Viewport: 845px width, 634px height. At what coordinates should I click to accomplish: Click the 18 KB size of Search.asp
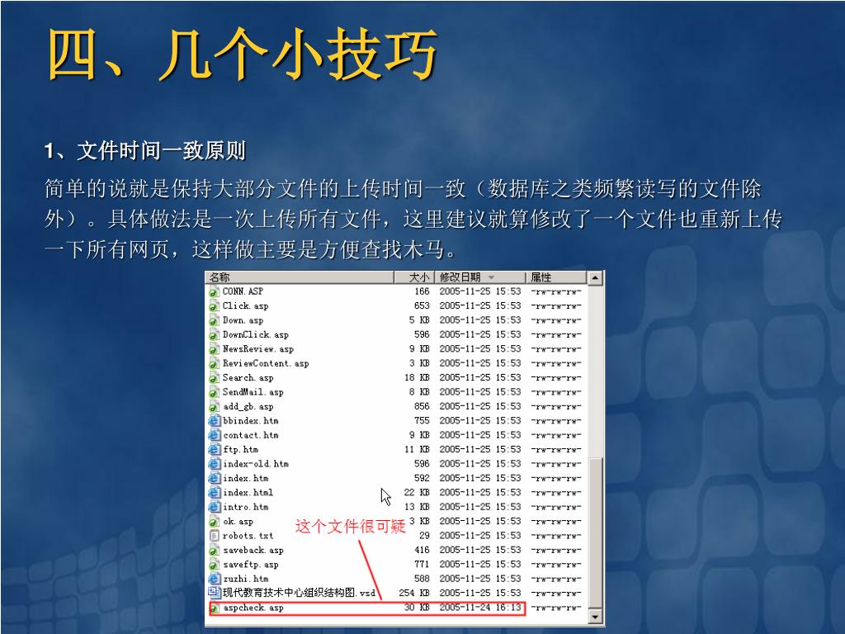coord(417,378)
